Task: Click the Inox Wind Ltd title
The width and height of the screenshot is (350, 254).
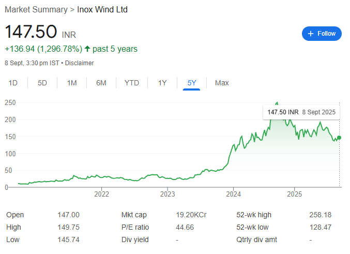Action: [x=102, y=10]
